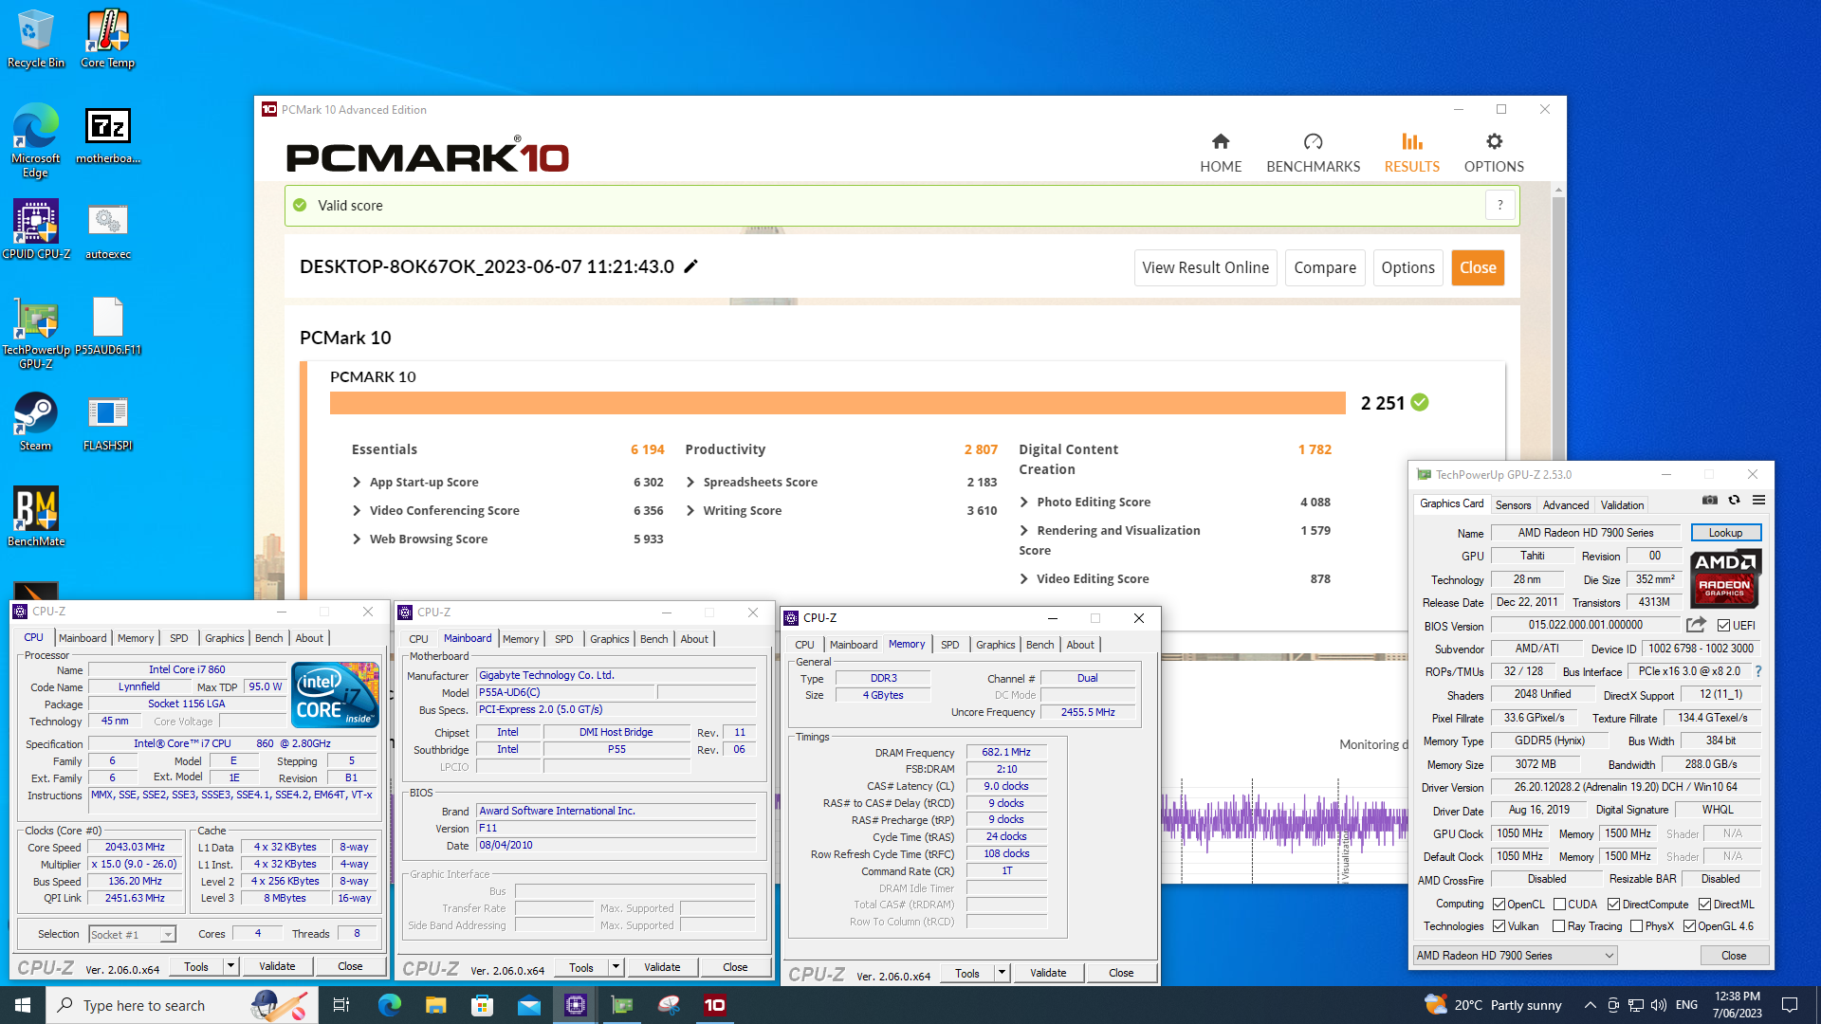This screenshot has height=1024, width=1821.
Task: Open the autoexec desktop file
Action: [x=108, y=230]
